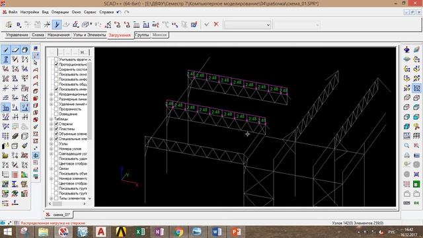Screen dimensions: 423x238
Task: Switch to the 'Группы' tab
Action: click(x=142, y=35)
